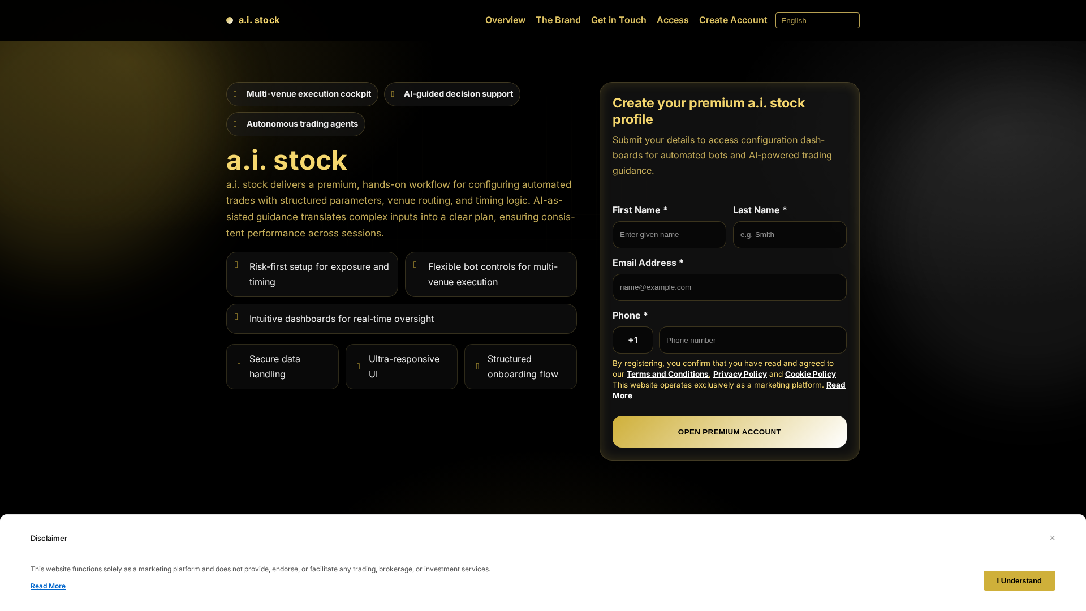Image resolution: width=1086 pixels, height=611 pixels.
Task: Click 'Flexible bot controls for multi-venue execution' text
Action: [x=493, y=274]
